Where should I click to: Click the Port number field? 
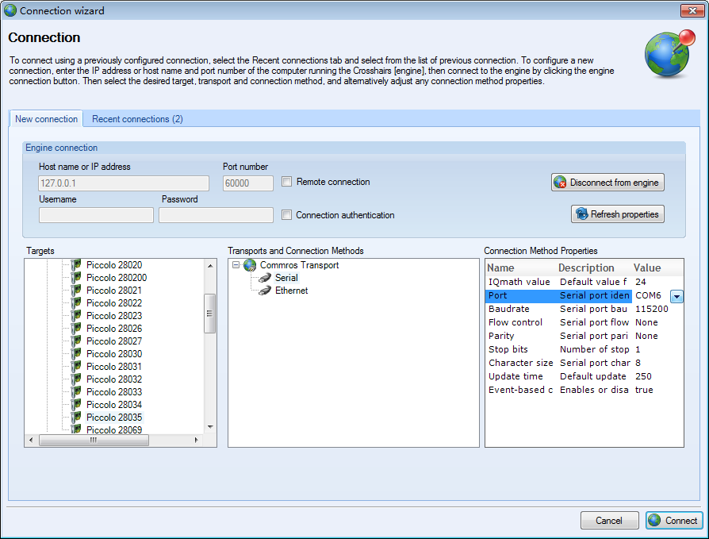(247, 183)
